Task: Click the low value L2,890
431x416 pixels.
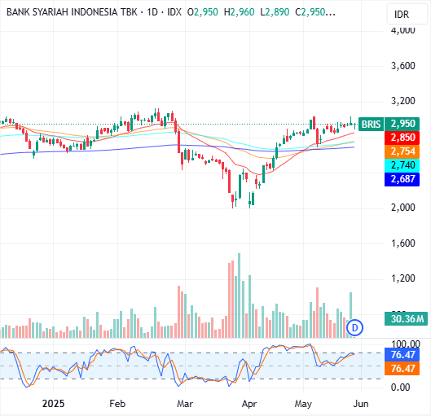Action: coord(275,12)
